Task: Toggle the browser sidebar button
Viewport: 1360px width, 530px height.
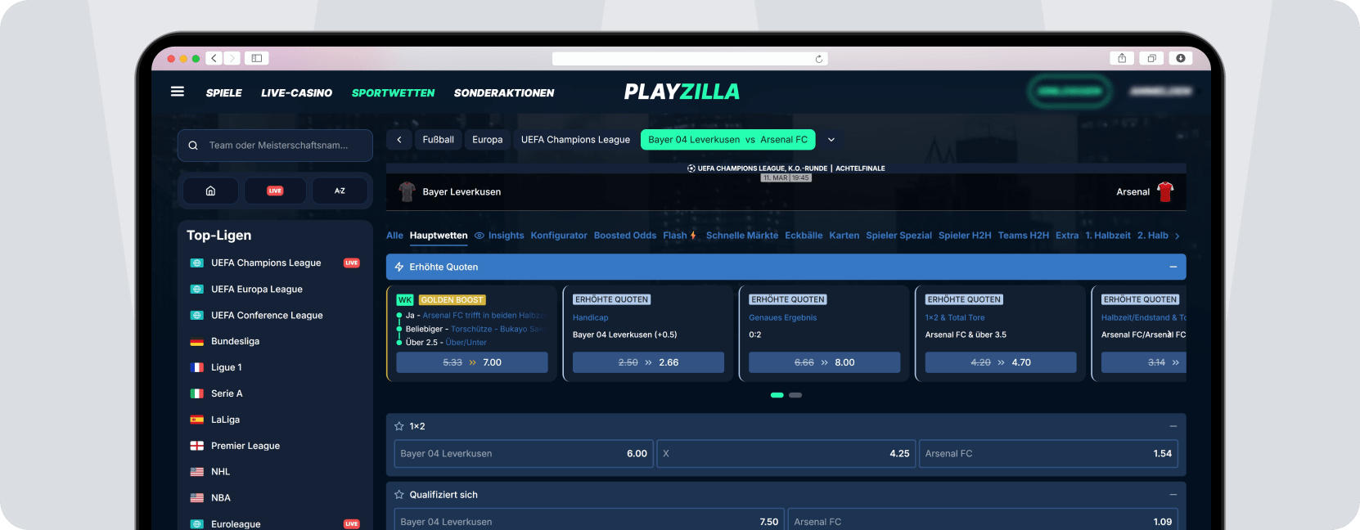Action: (256, 58)
